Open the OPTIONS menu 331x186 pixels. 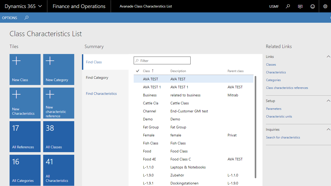[10, 18]
